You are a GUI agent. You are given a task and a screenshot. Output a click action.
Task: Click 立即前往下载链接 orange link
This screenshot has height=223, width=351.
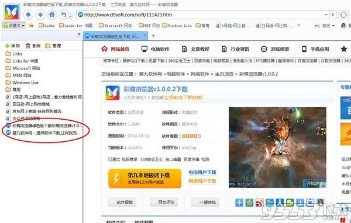point(183,97)
